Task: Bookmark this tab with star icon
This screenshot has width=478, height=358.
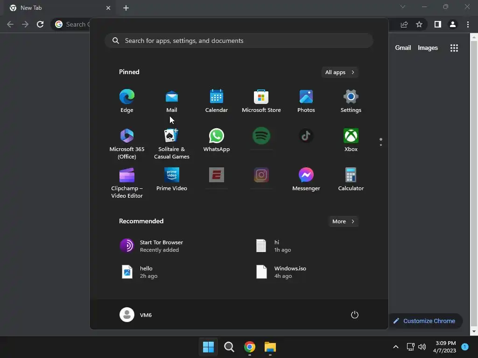Action: (x=419, y=24)
